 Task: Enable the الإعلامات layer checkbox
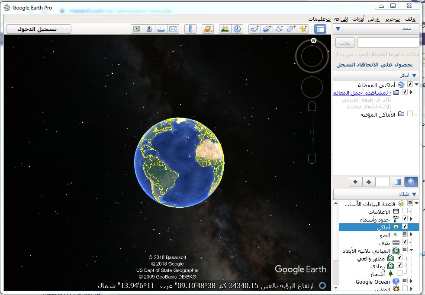405,211
